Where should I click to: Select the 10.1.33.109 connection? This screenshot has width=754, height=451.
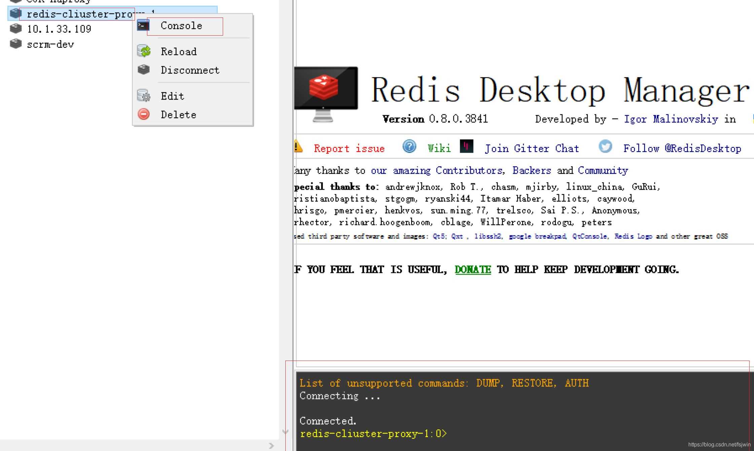(59, 29)
